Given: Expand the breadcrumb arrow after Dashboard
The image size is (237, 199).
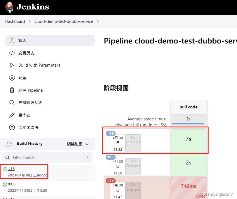Looking at the screenshot, I should tap(30, 21).
